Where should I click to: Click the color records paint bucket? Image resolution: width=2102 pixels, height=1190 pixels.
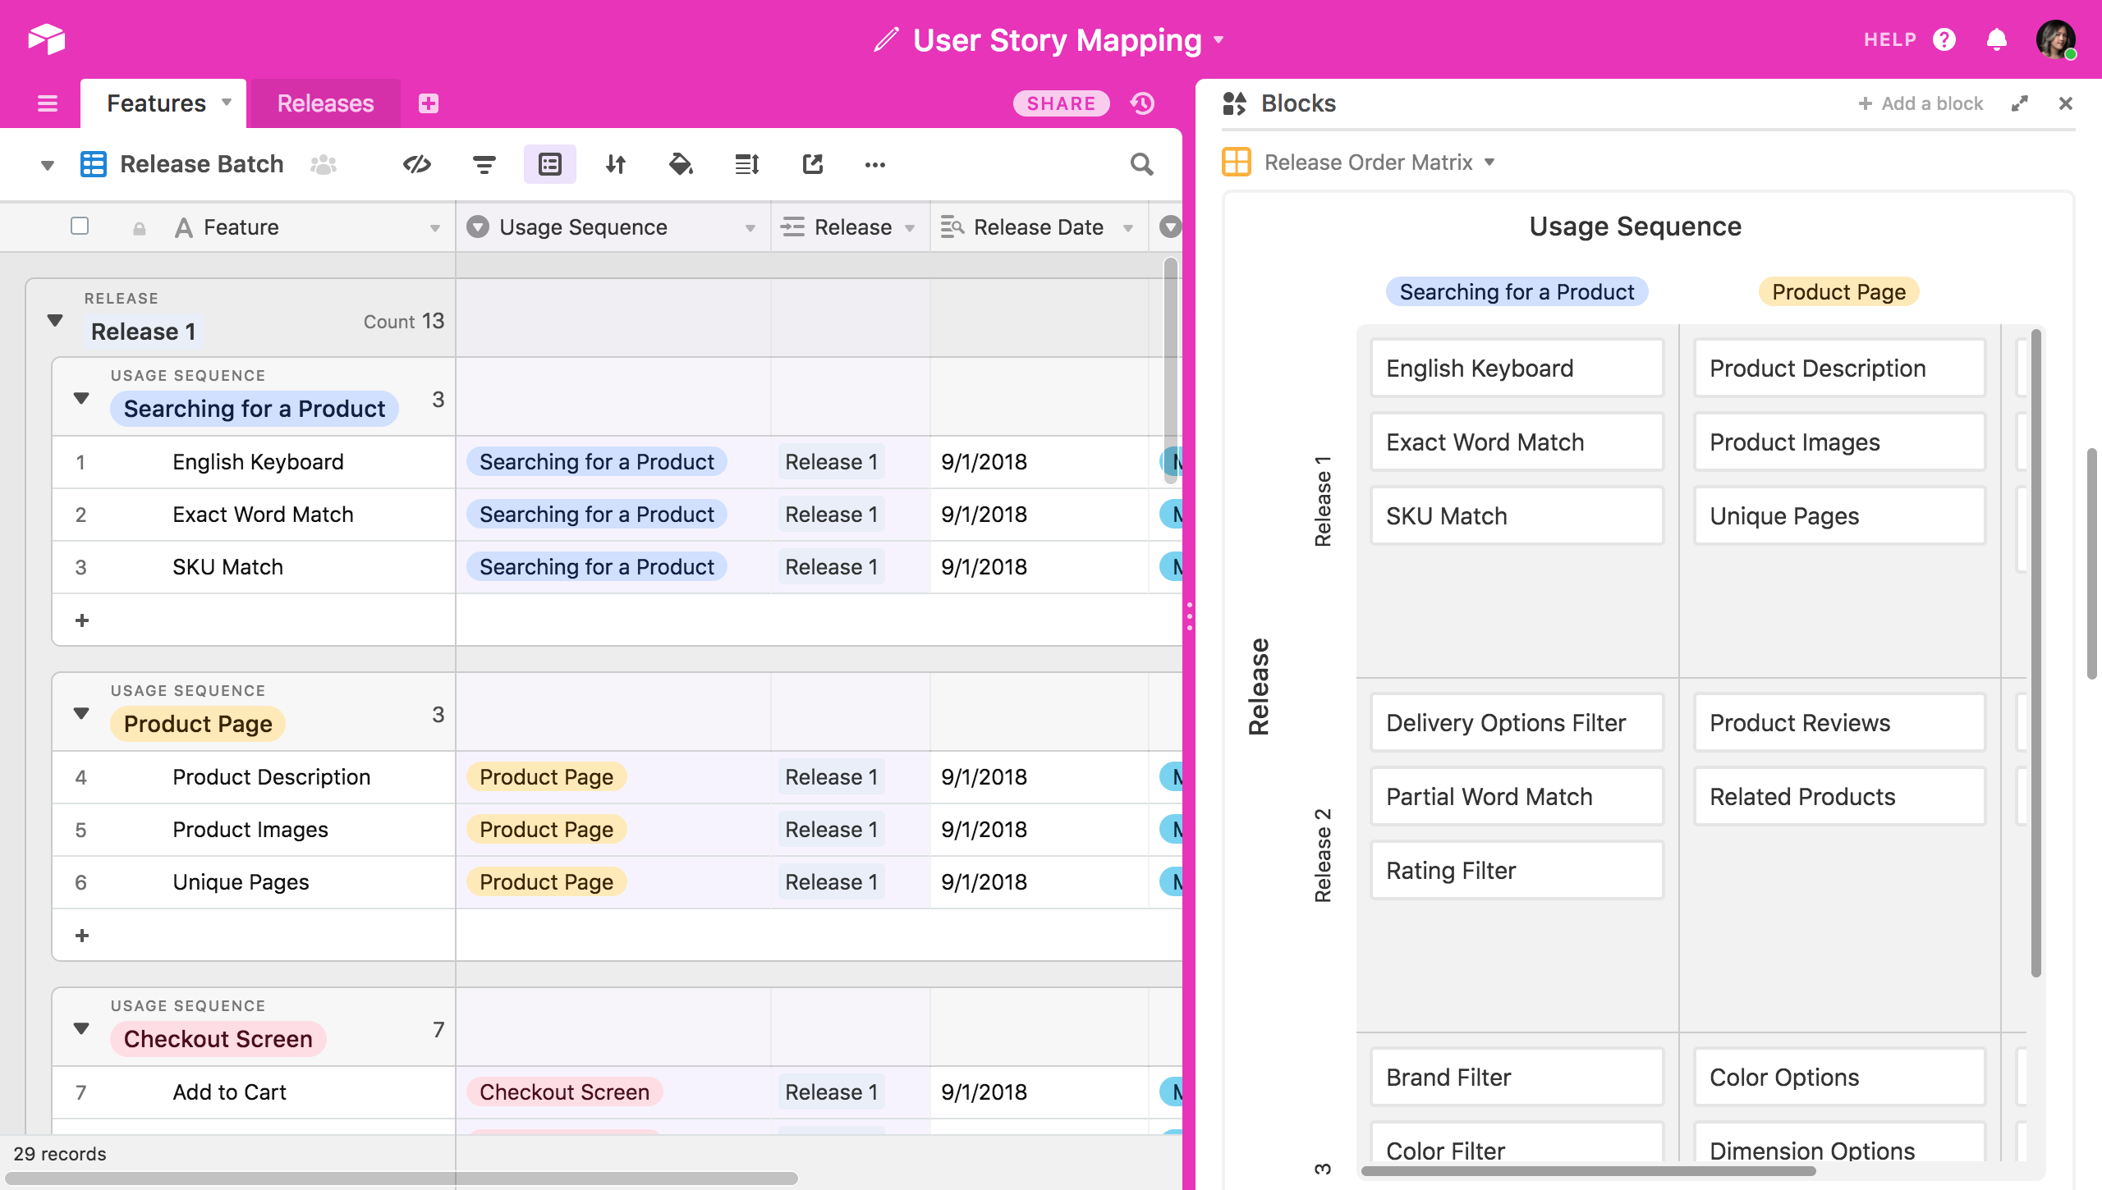coord(681,164)
